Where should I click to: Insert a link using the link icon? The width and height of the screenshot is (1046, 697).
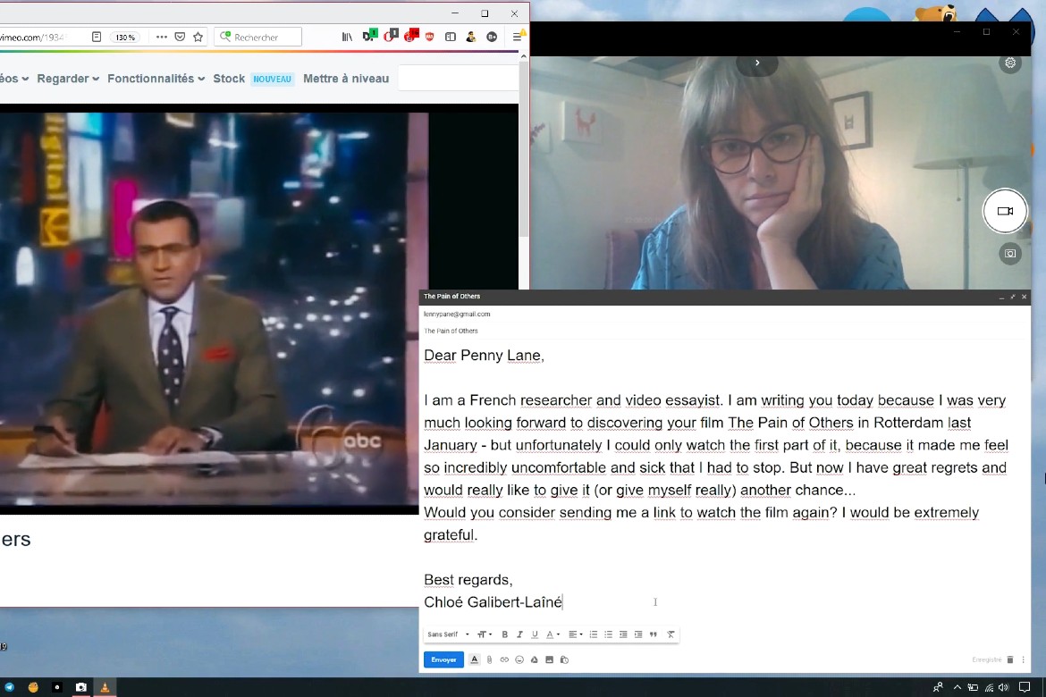click(504, 659)
